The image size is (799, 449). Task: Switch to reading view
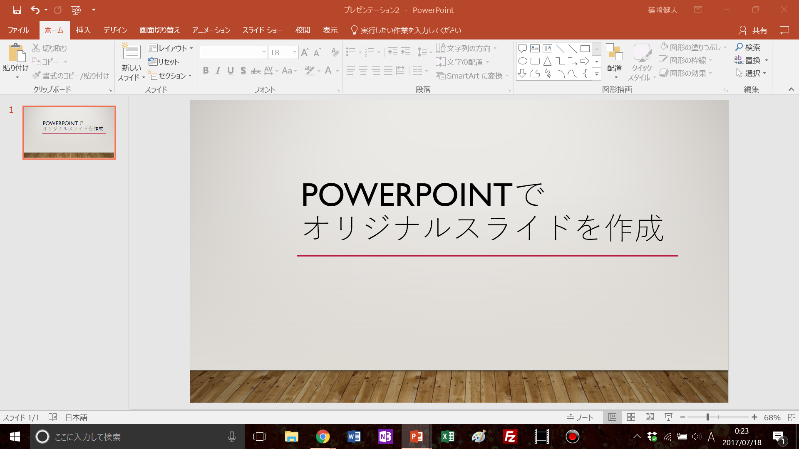[x=650, y=417]
